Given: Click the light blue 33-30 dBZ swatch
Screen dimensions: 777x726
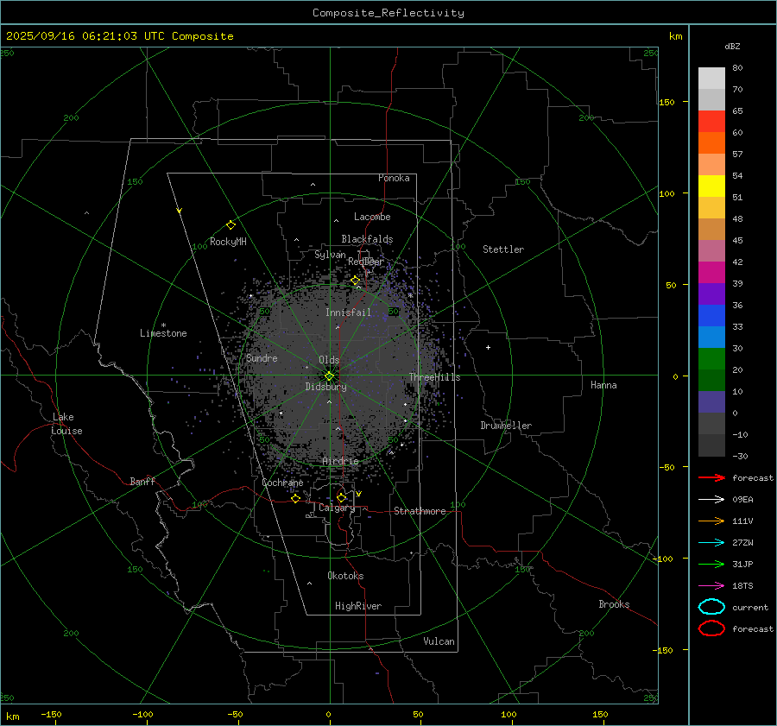Looking at the screenshot, I should [711, 337].
